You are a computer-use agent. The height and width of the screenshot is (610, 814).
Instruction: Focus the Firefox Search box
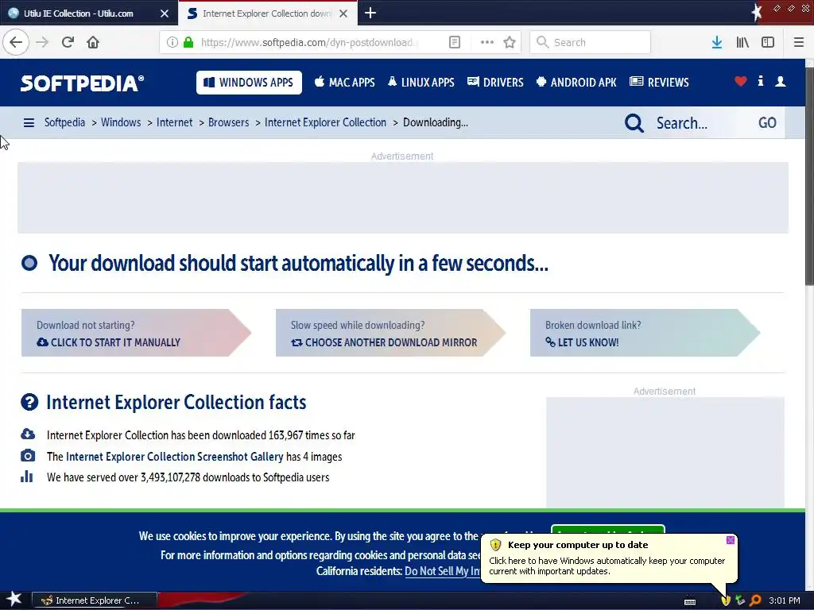coord(591,42)
